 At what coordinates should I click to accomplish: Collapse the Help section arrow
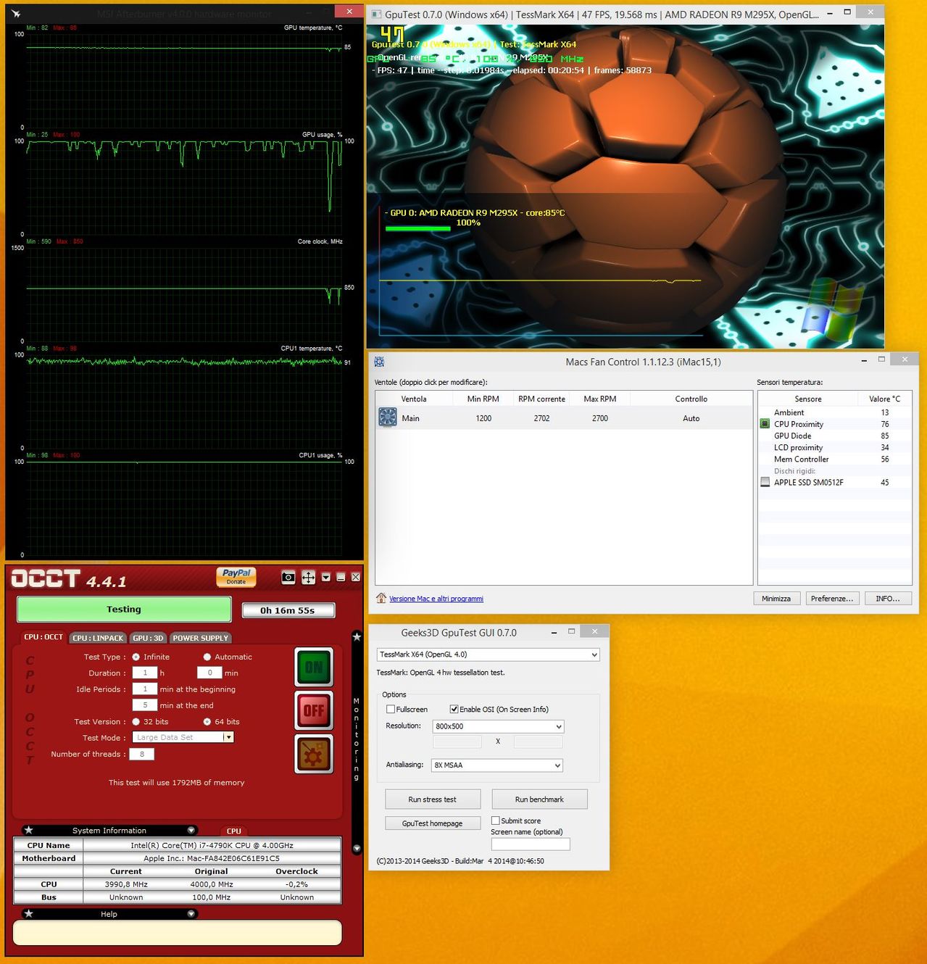(191, 913)
